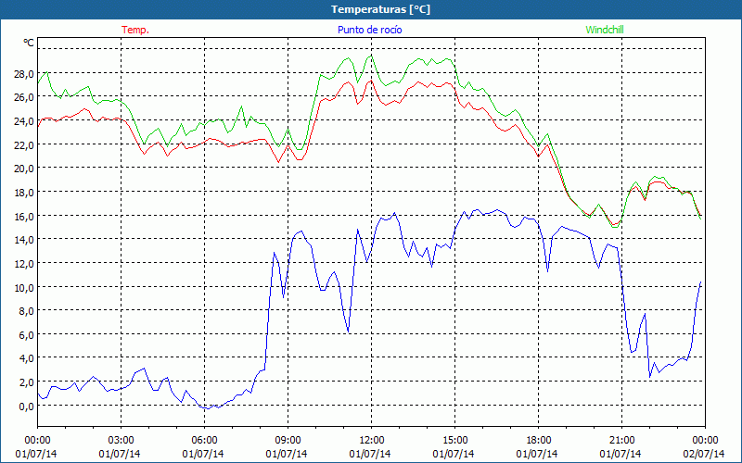Select the green Windchill legend label
This screenshot has height=463, width=742.
click(605, 30)
